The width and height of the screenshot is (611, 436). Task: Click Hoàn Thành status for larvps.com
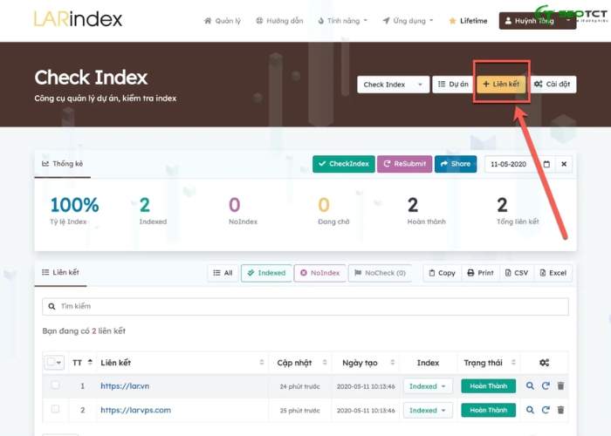(488, 411)
